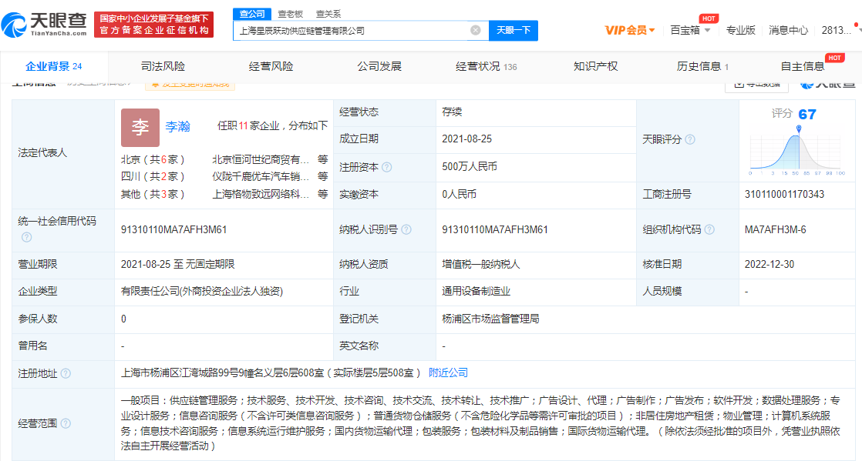This screenshot has width=862, height=461.
Task: Click the TianYanCha logo
Action: pos(45,25)
